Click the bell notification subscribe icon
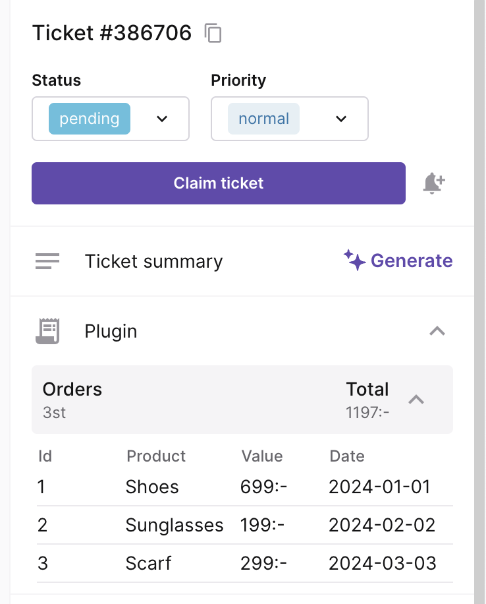 (434, 183)
